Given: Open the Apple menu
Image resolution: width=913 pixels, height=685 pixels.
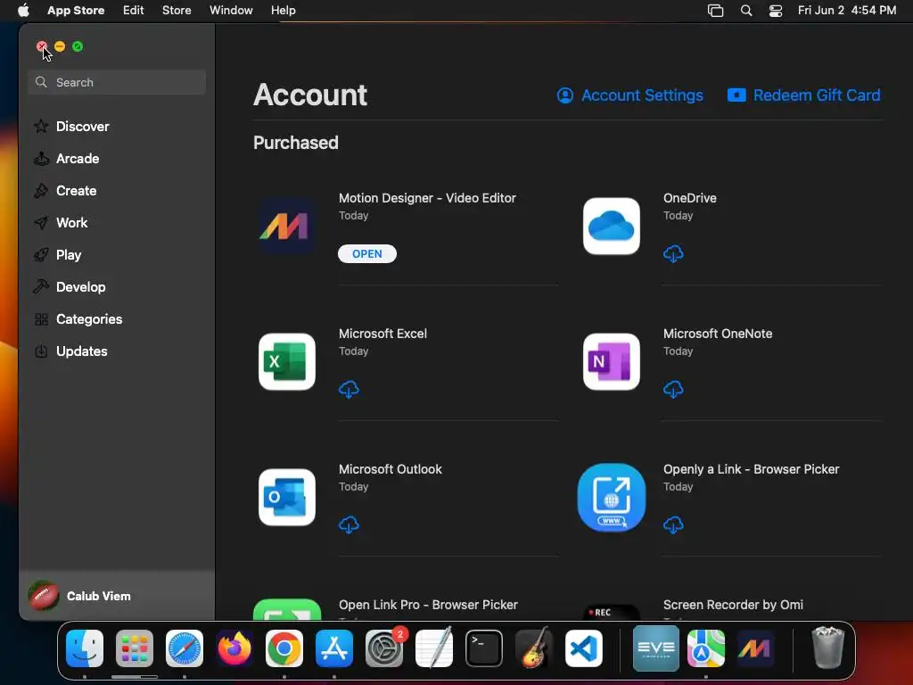Looking at the screenshot, I should coord(23,11).
